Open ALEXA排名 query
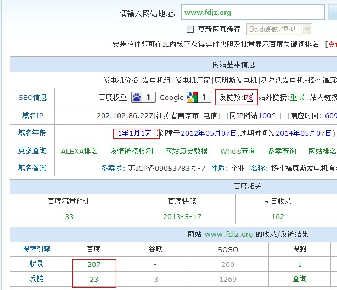The width and height of the screenshot is (337, 290). tap(79, 151)
